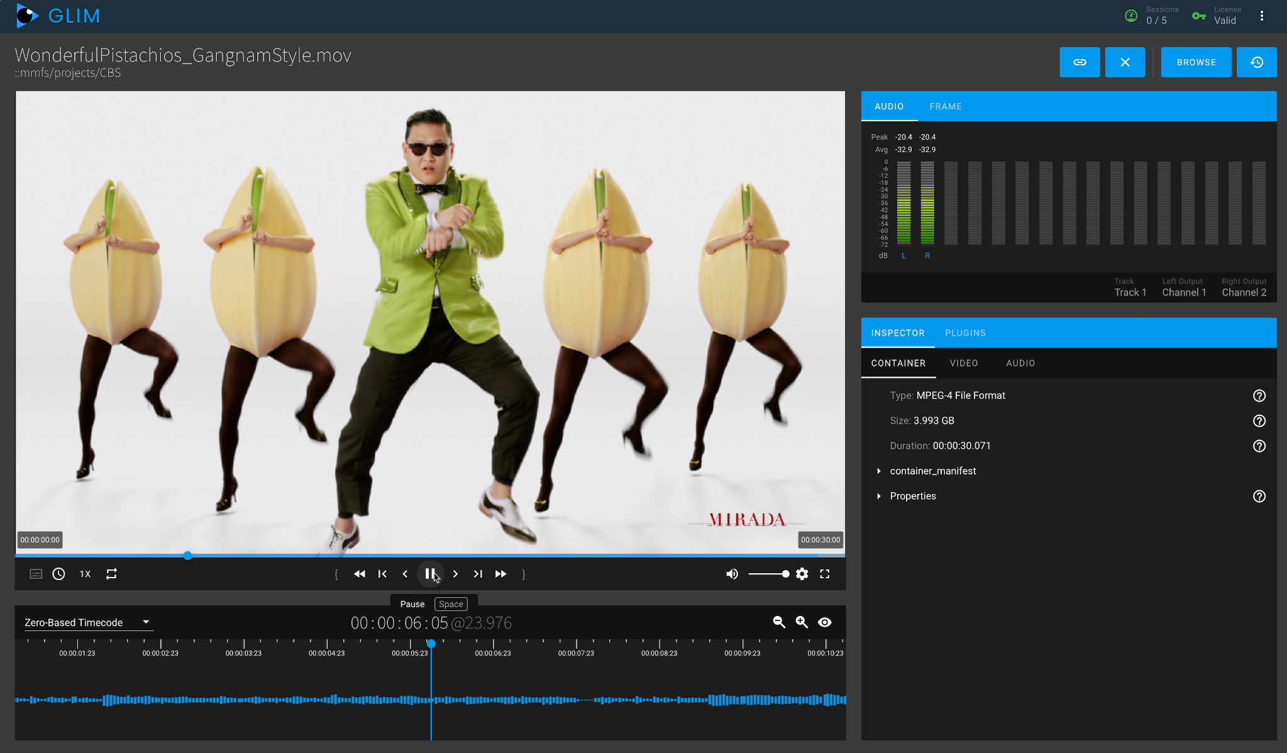Click the link/share icon near Browse
The image size is (1287, 753).
[1080, 62]
